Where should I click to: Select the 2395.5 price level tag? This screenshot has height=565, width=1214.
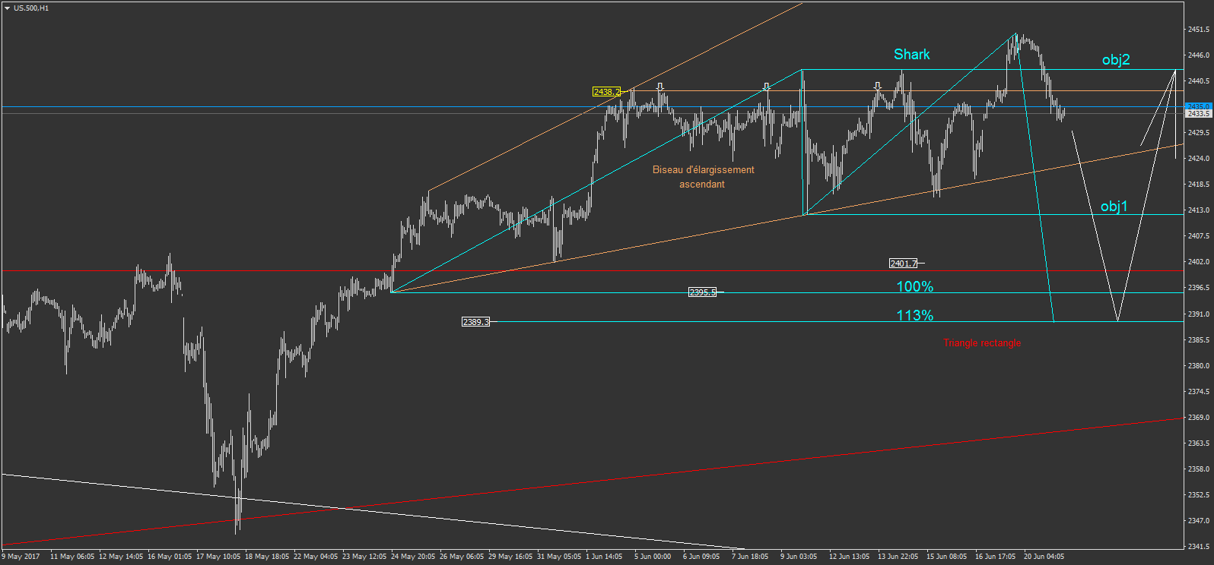(702, 292)
